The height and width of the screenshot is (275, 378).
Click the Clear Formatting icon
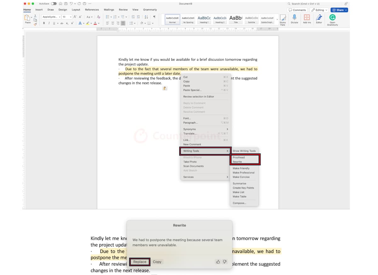99,17
